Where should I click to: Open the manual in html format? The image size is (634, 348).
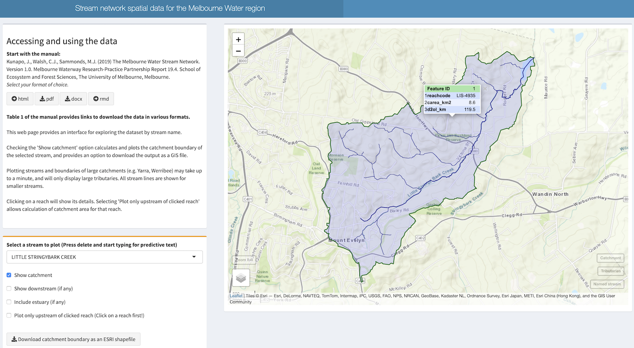point(20,99)
